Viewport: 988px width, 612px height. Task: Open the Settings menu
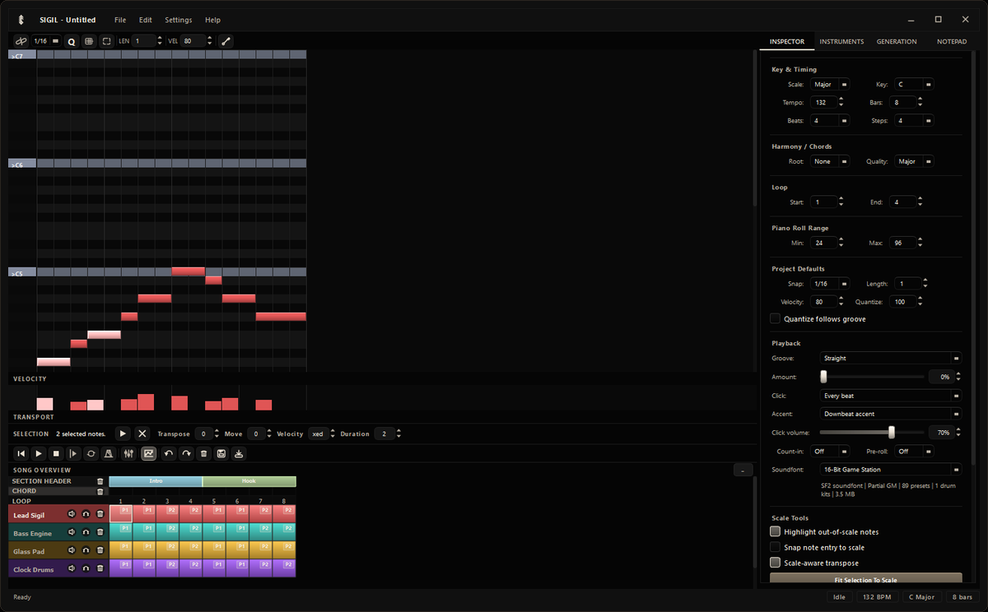click(178, 20)
